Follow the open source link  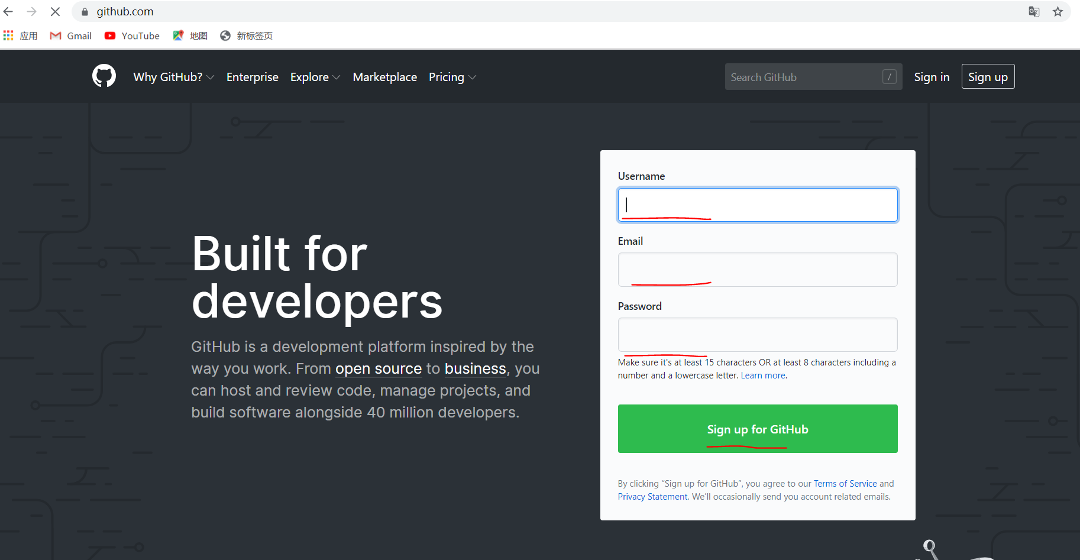[379, 369]
